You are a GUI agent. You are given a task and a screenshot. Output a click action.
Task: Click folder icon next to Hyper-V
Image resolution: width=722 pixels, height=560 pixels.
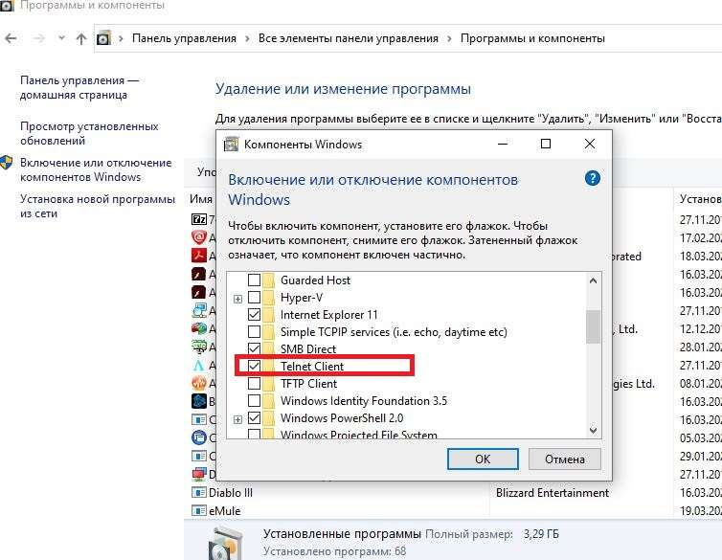(268, 298)
